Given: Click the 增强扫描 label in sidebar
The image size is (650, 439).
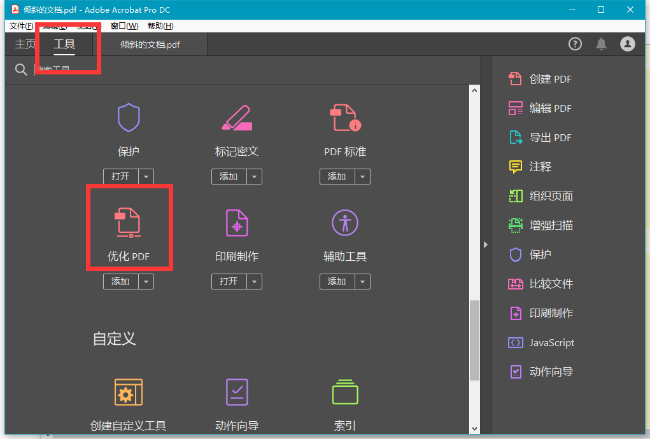Looking at the screenshot, I should pyautogui.click(x=551, y=225).
